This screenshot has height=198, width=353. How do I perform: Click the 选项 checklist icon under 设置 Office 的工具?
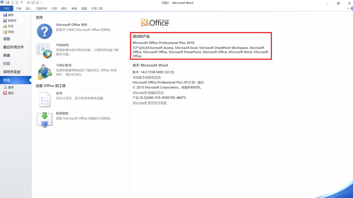(x=44, y=99)
